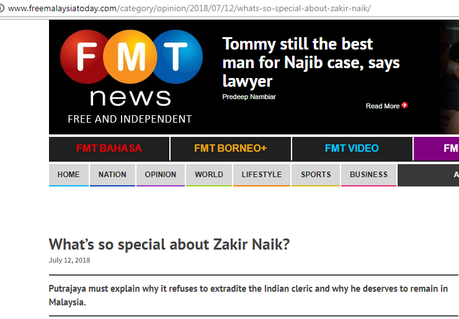Click the Read More link
This screenshot has width=459, height=319.
pos(383,106)
